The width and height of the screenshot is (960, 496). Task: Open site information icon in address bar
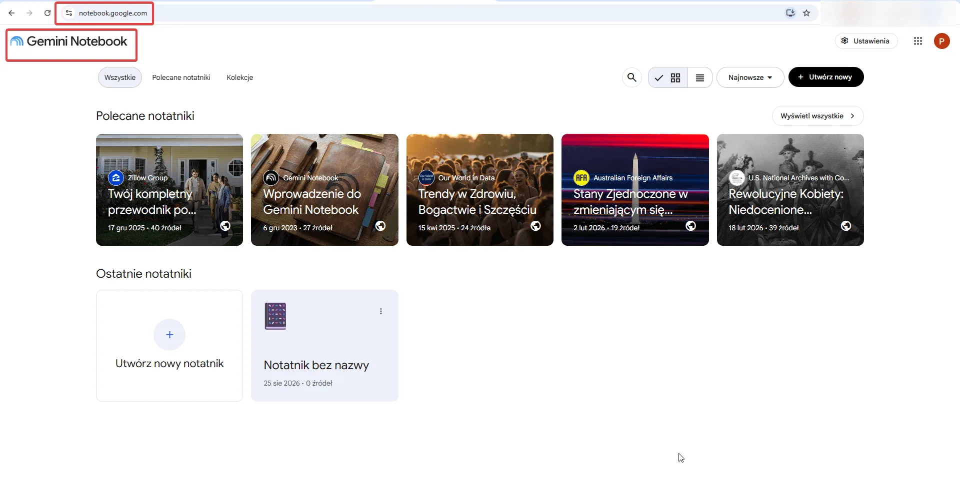click(69, 13)
